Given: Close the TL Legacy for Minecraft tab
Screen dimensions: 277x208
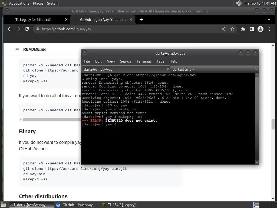Looking at the screenshot, I should point(66,19).
